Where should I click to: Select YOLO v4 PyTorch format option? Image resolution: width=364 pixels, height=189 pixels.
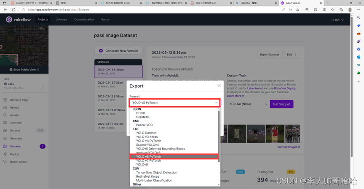pos(148,141)
